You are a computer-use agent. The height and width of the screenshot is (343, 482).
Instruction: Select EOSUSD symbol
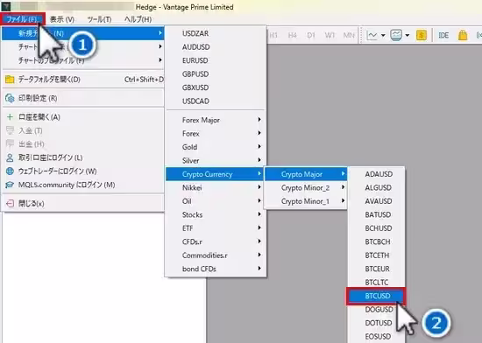(377, 336)
